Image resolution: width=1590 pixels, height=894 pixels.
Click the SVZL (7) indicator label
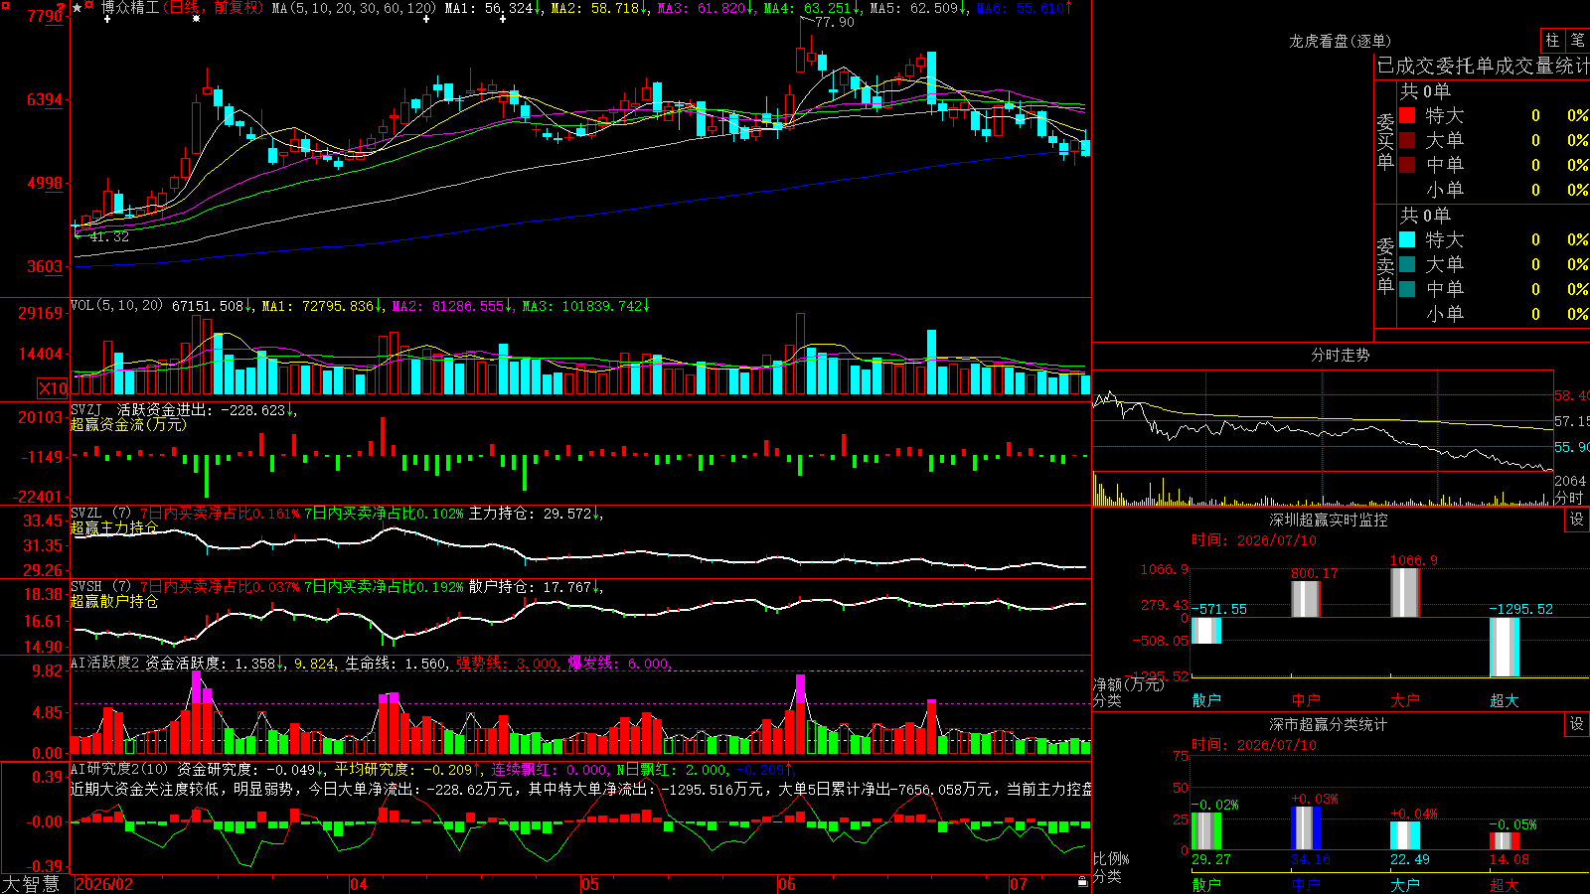(x=101, y=514)
